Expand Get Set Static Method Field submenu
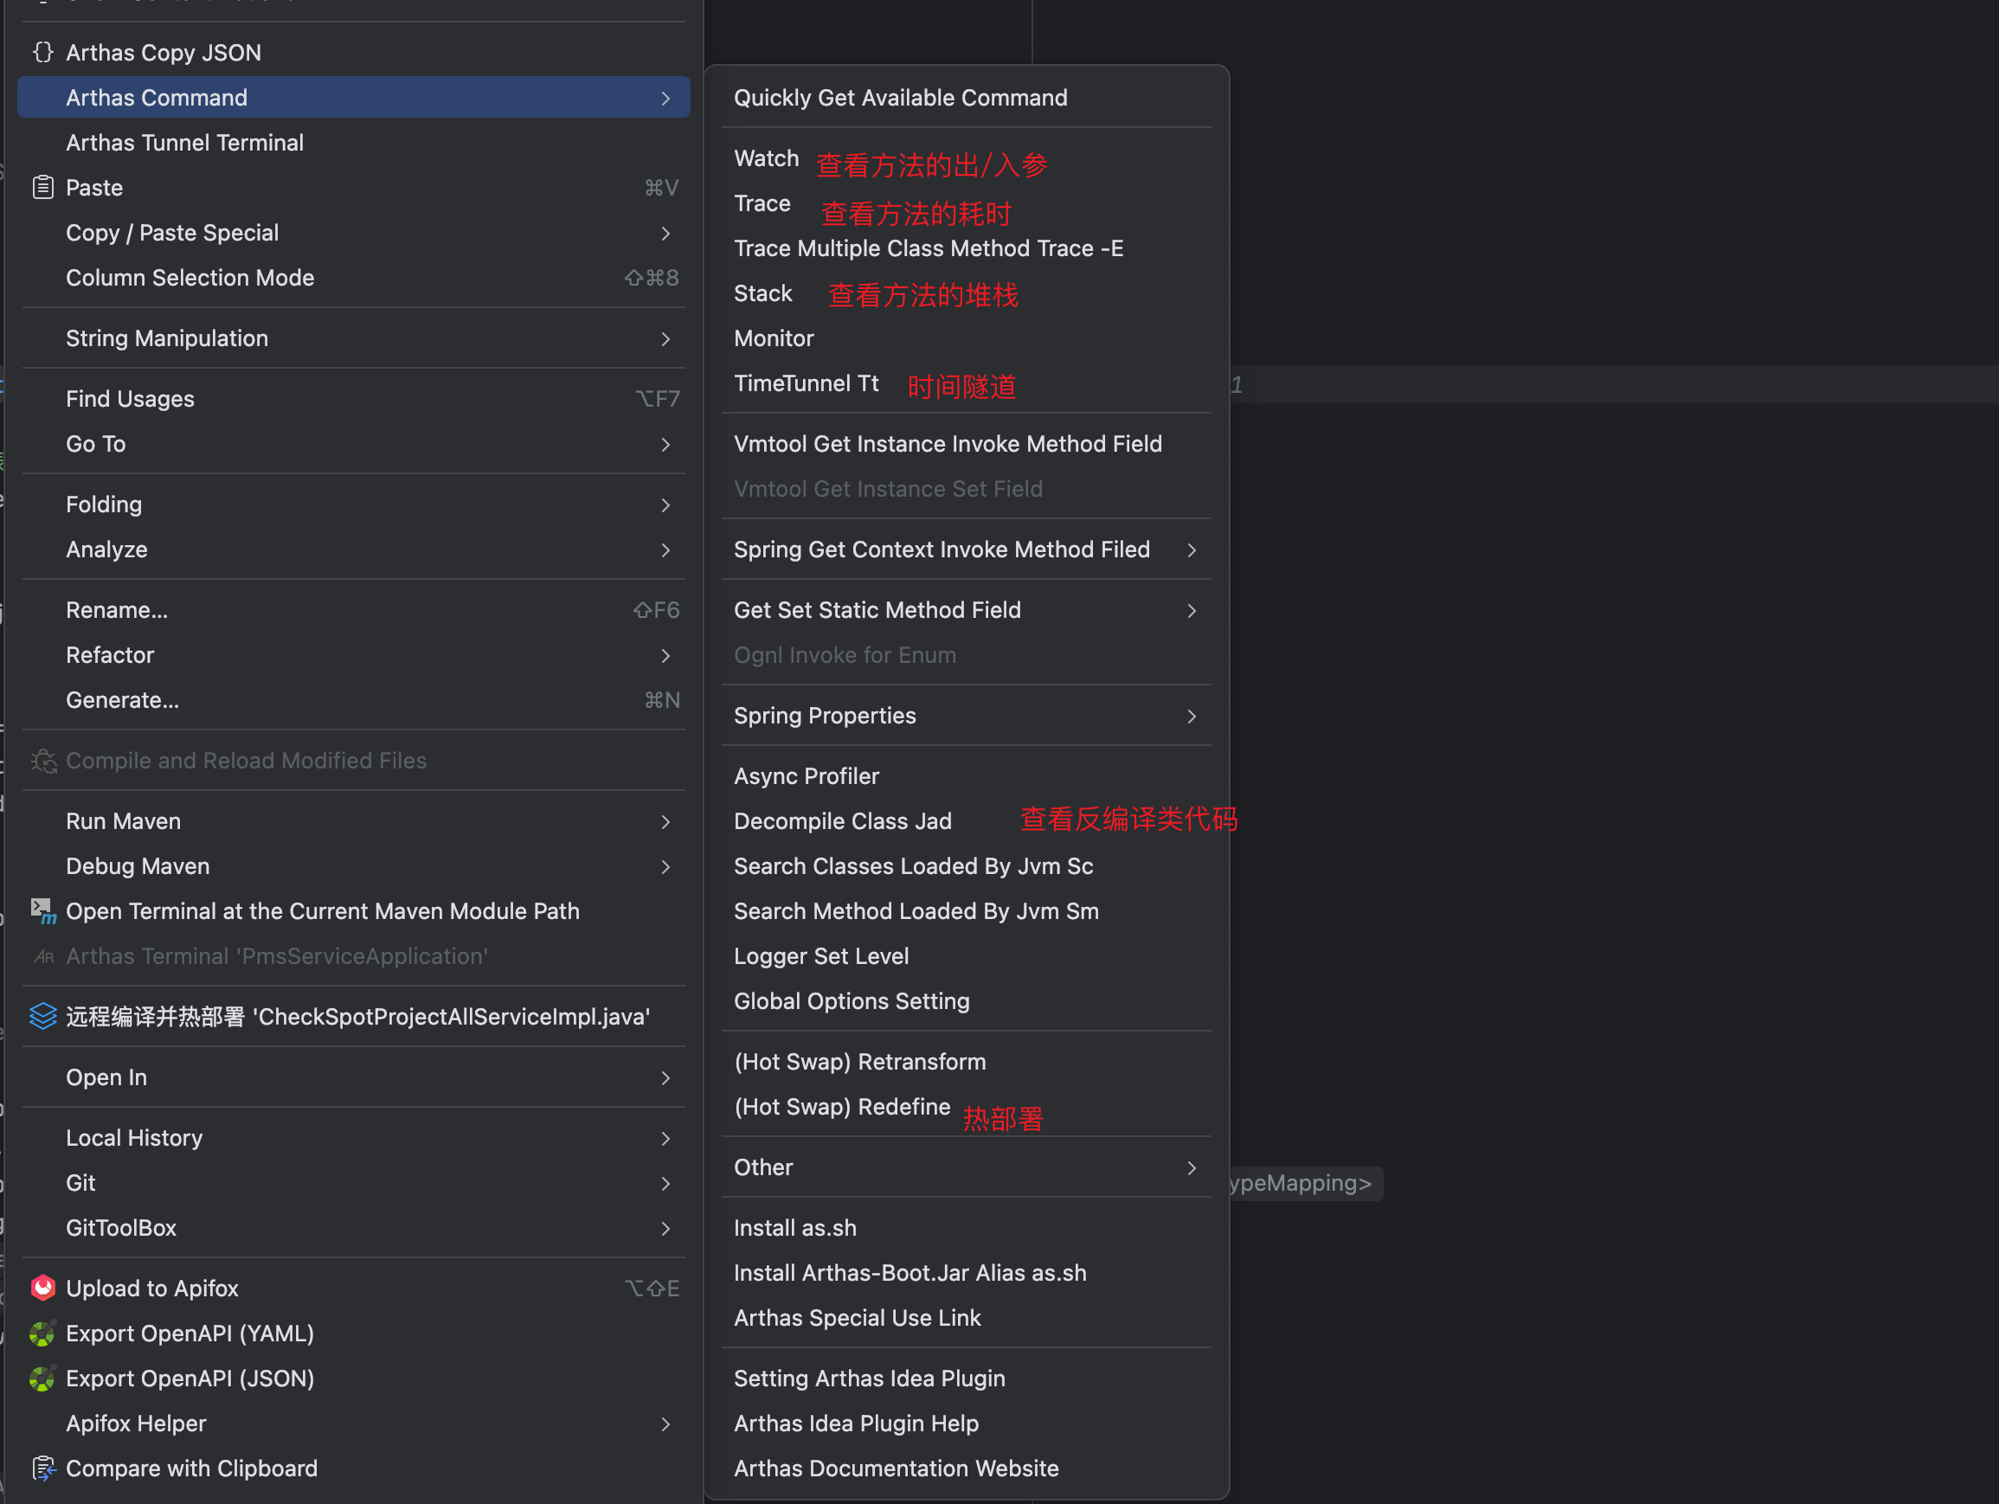 tap(1191, 610)
